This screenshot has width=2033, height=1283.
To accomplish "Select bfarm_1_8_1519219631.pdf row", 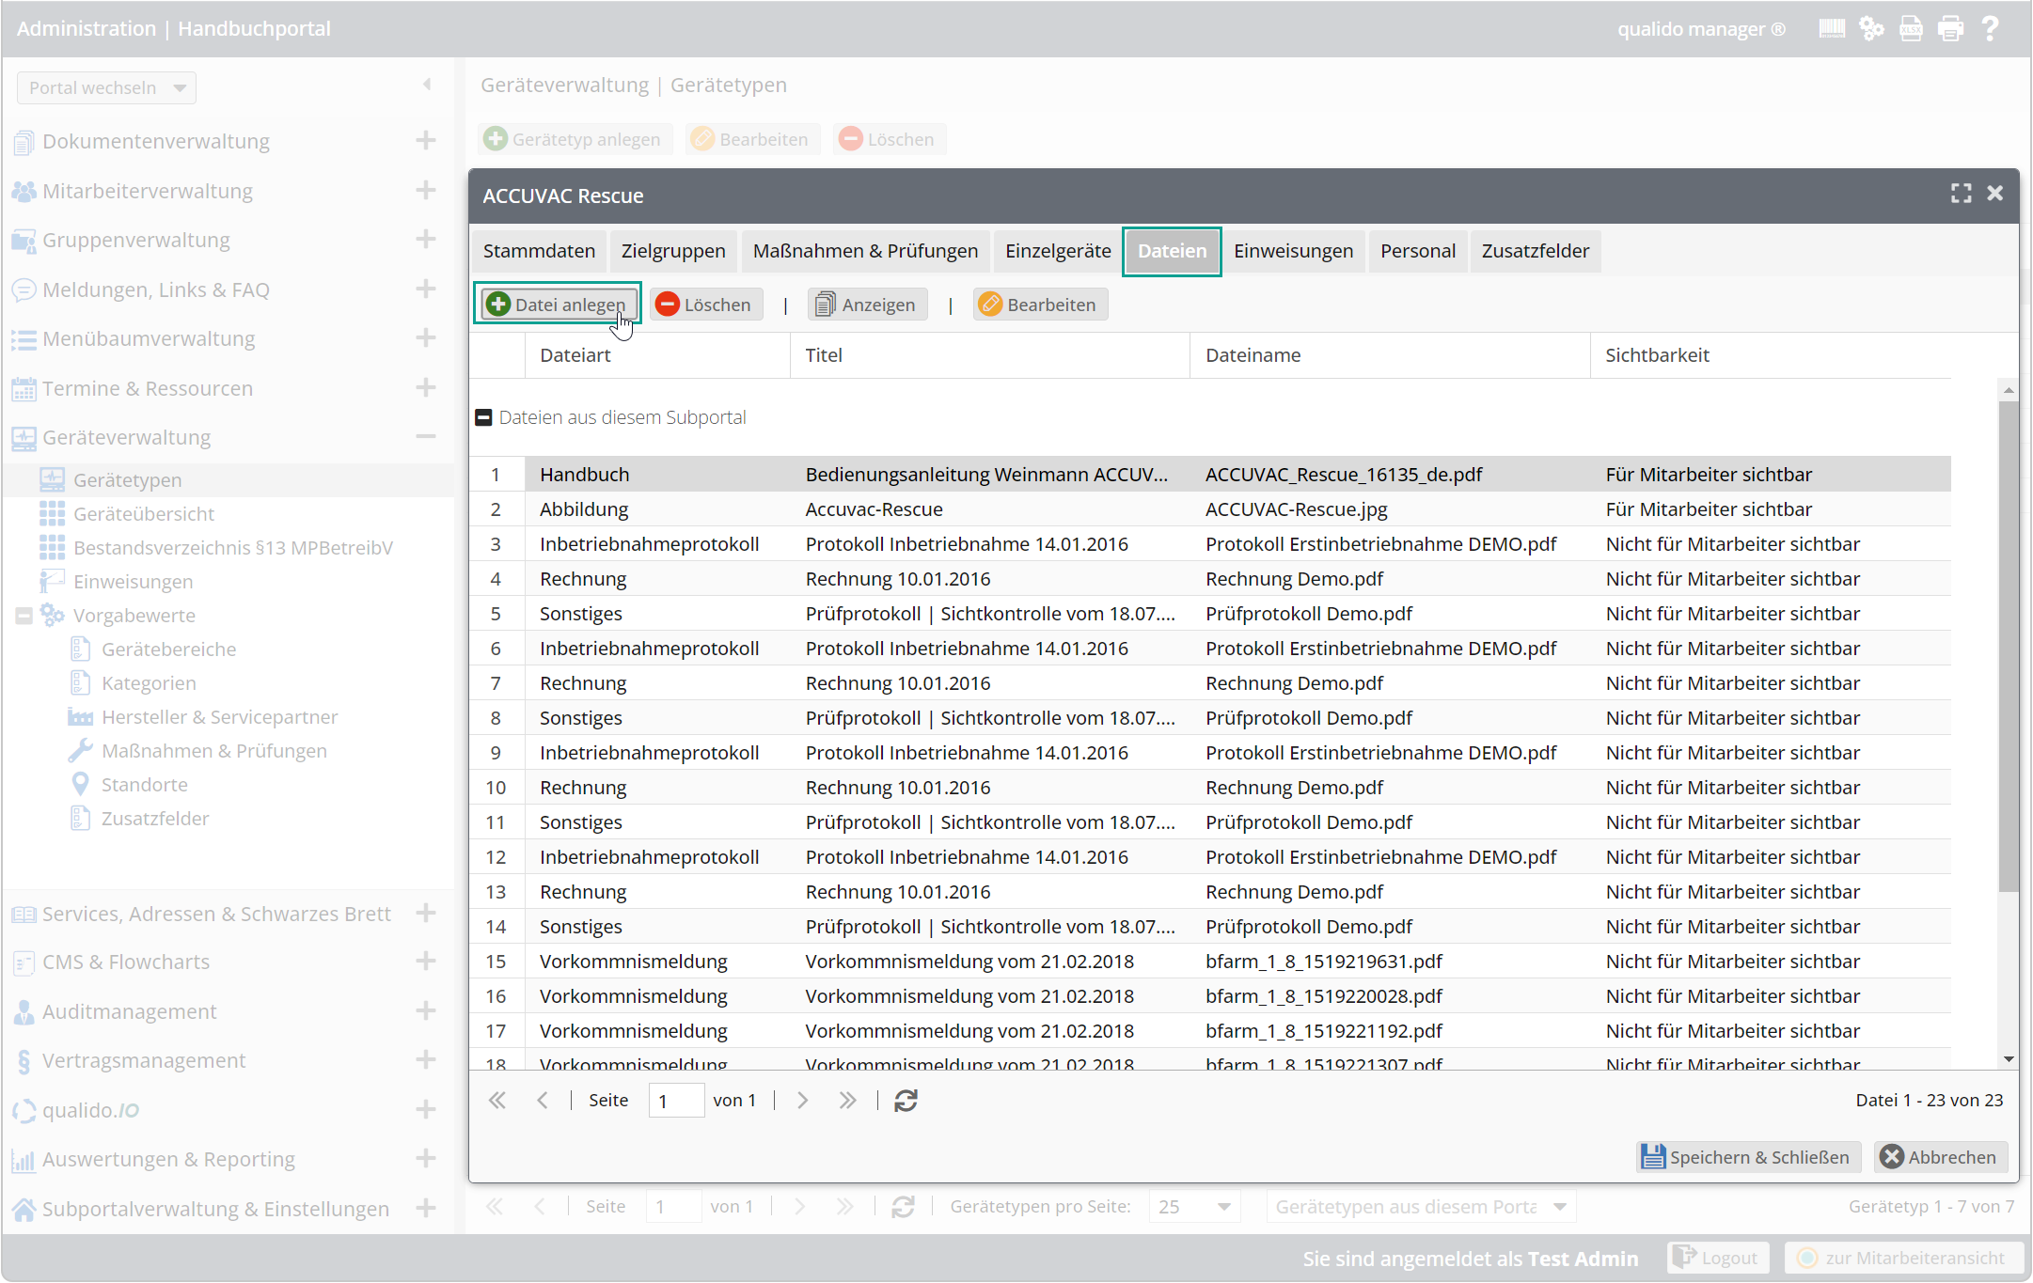I will pos(1210,962).
